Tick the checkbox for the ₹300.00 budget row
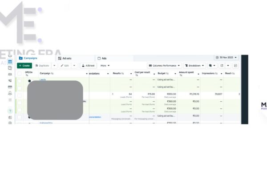The height and width of the screenshot is (186, 267). (x=20, y=110)
